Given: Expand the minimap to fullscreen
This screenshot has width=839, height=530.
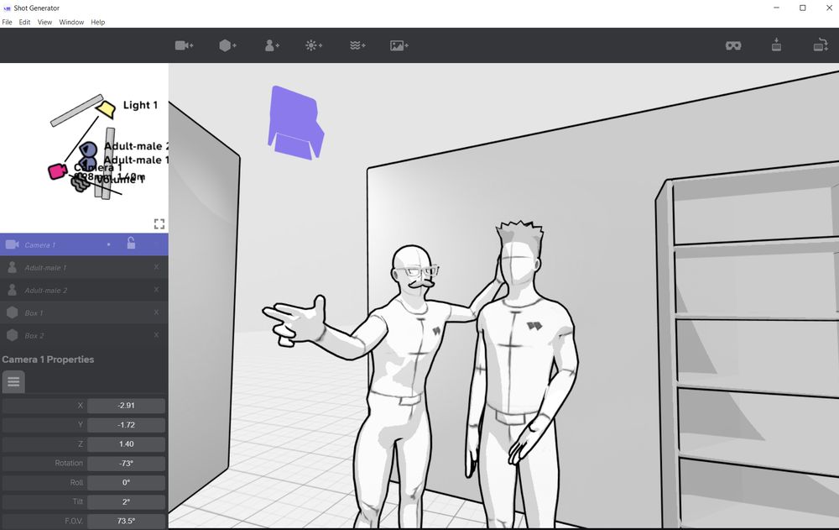Looking at the screenshot, I should (x=159, y=223).
